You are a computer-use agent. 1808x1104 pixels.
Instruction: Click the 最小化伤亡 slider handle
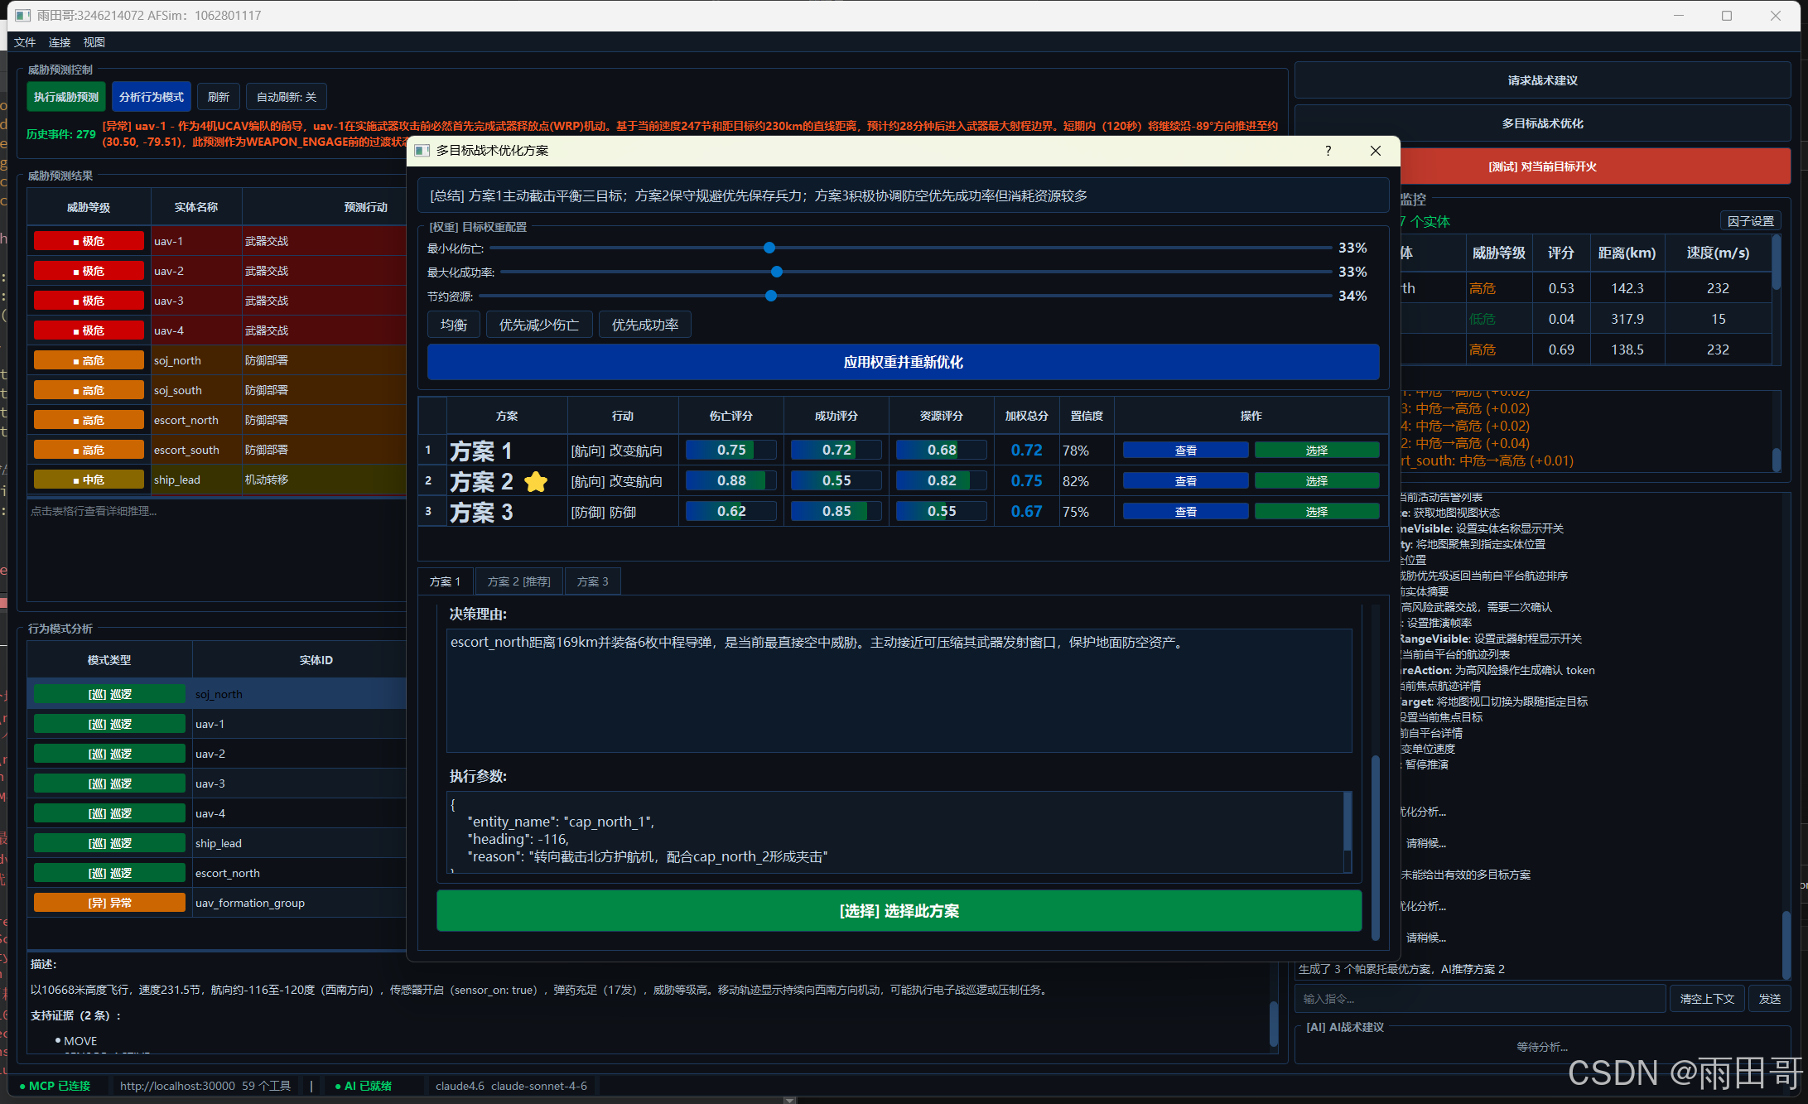[769, 248]
